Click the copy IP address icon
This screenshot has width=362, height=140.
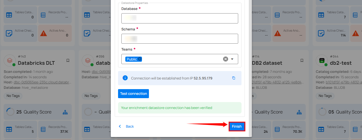(x=233, y=78)
